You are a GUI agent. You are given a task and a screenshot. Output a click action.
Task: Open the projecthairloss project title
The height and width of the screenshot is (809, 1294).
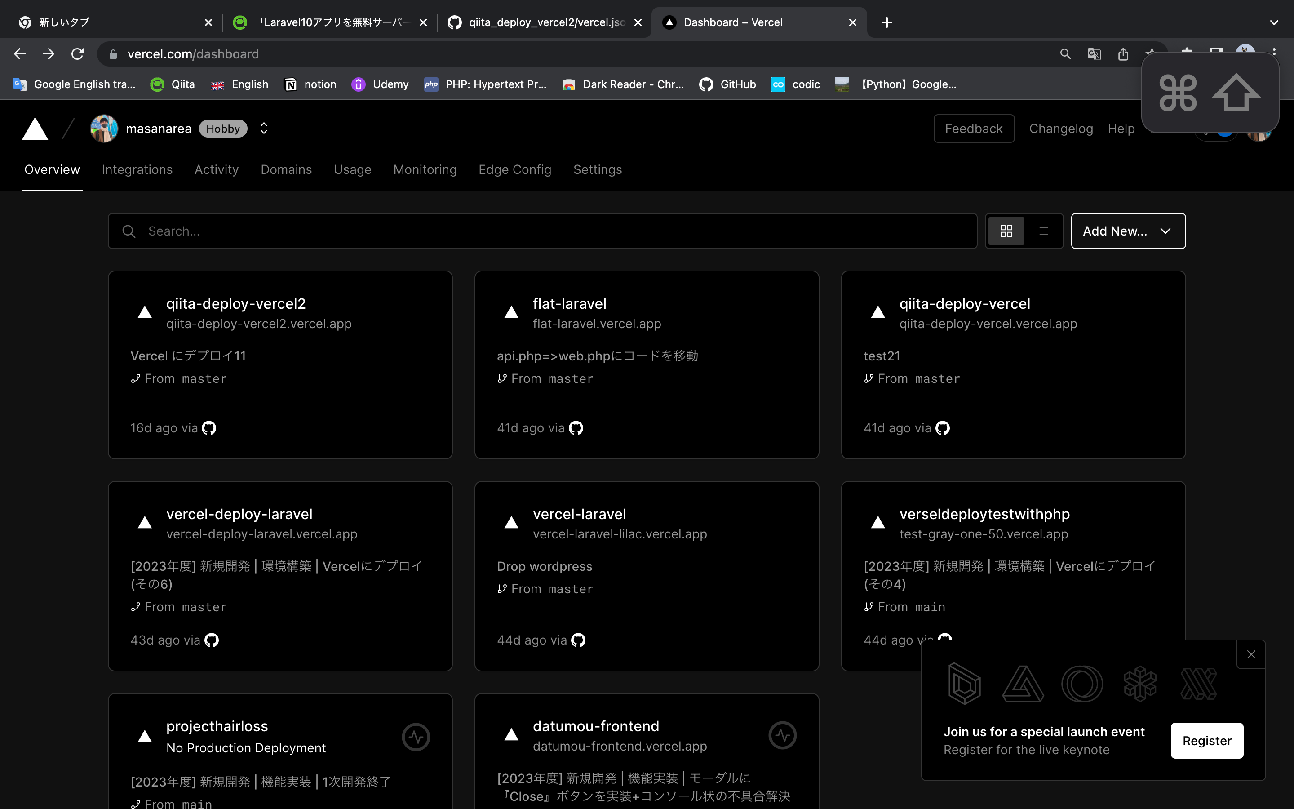(x=217, y=727)
